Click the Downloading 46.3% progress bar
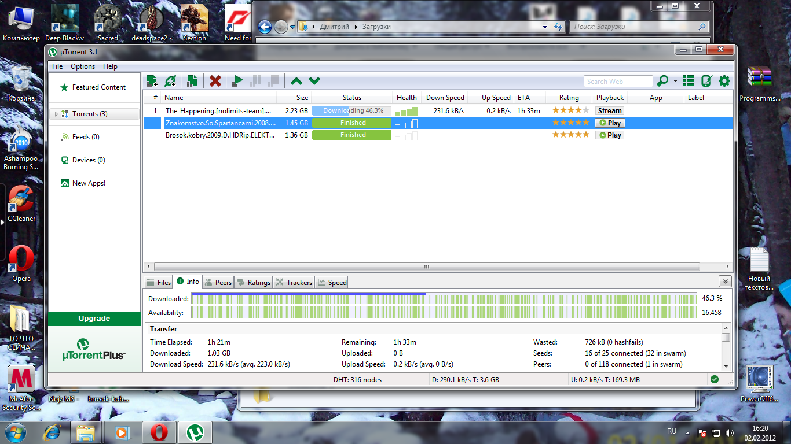 point(351,110)
